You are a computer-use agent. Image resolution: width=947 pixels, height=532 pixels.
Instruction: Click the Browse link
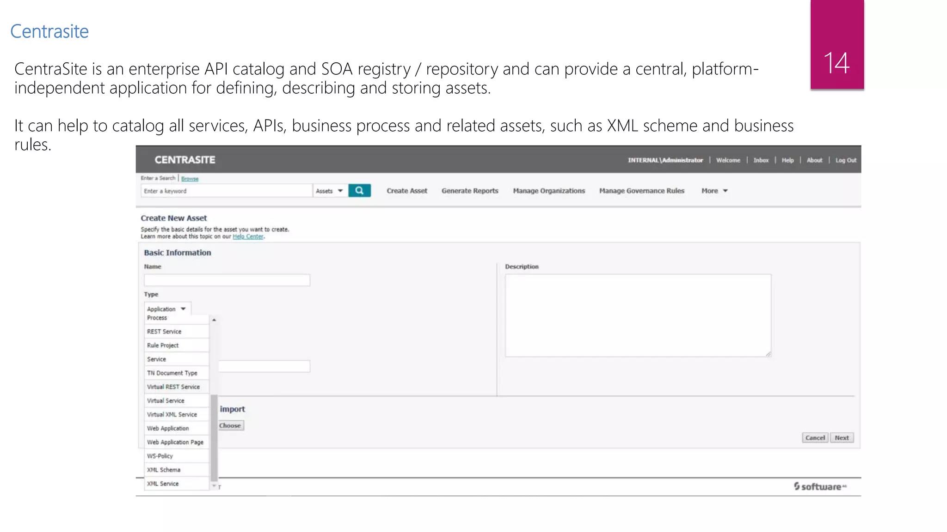coord(190,179)
